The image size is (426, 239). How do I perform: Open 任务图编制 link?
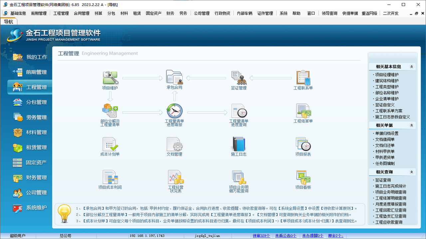point(385,164)
